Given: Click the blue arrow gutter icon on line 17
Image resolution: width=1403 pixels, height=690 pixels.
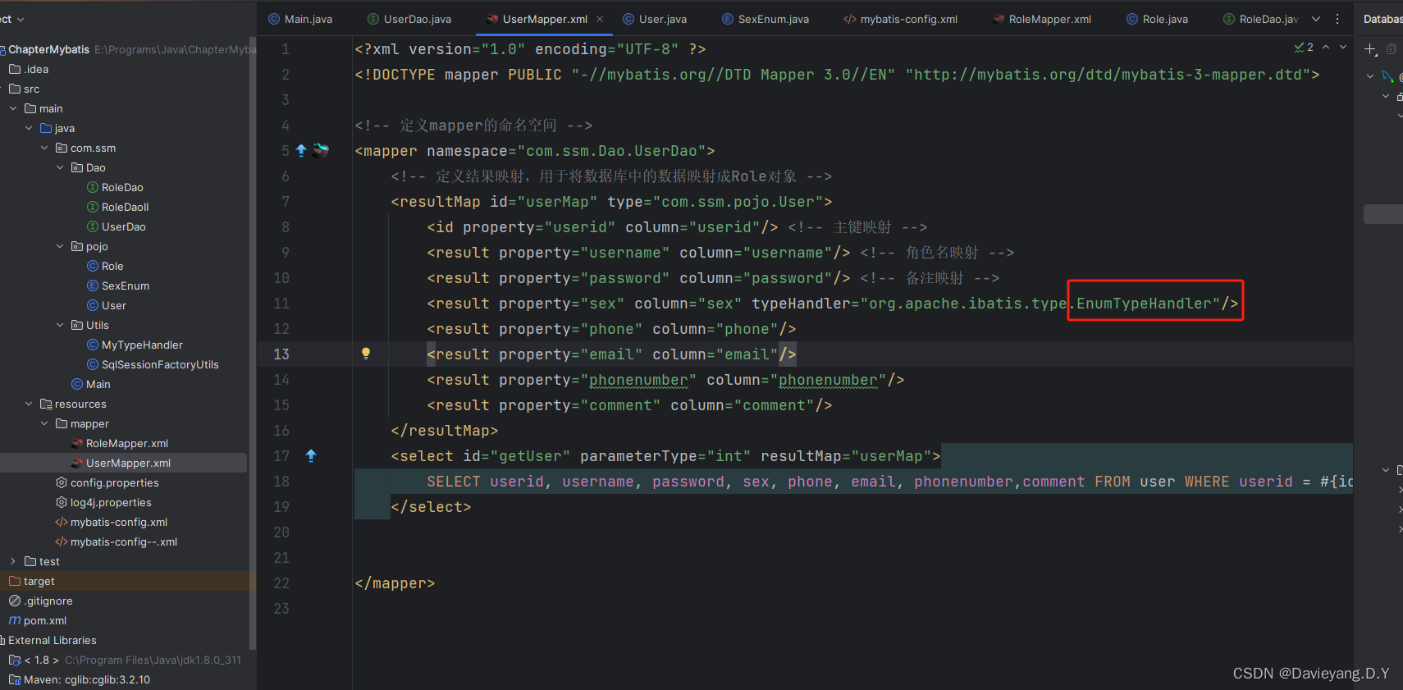Looking at the screenshot, I should coord(311,455).
